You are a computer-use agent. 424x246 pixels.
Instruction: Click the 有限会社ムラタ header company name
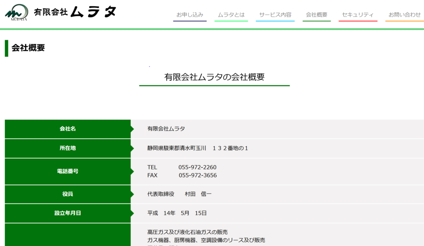[75, 12]
